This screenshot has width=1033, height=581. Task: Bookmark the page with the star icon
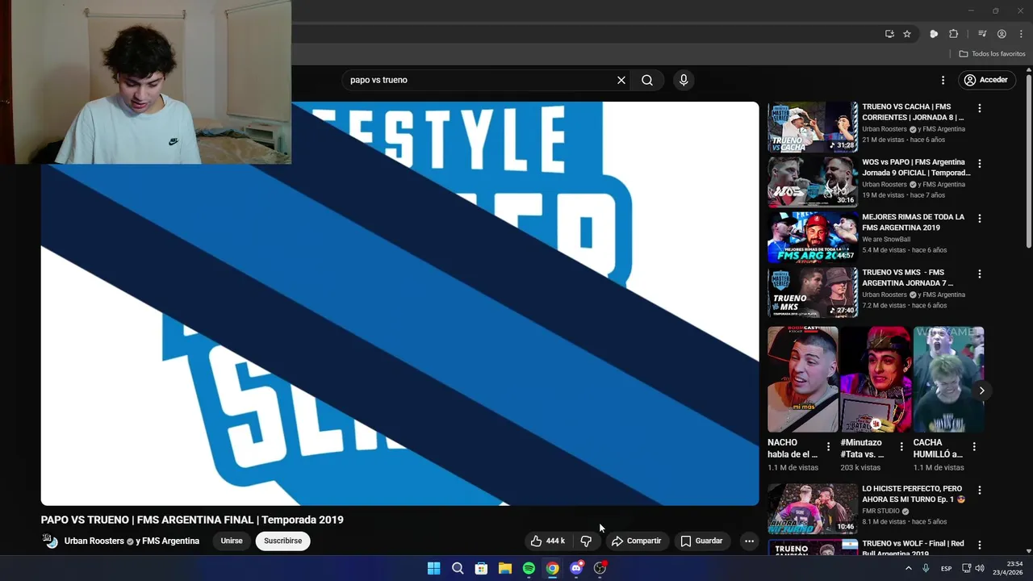[907, 34]
